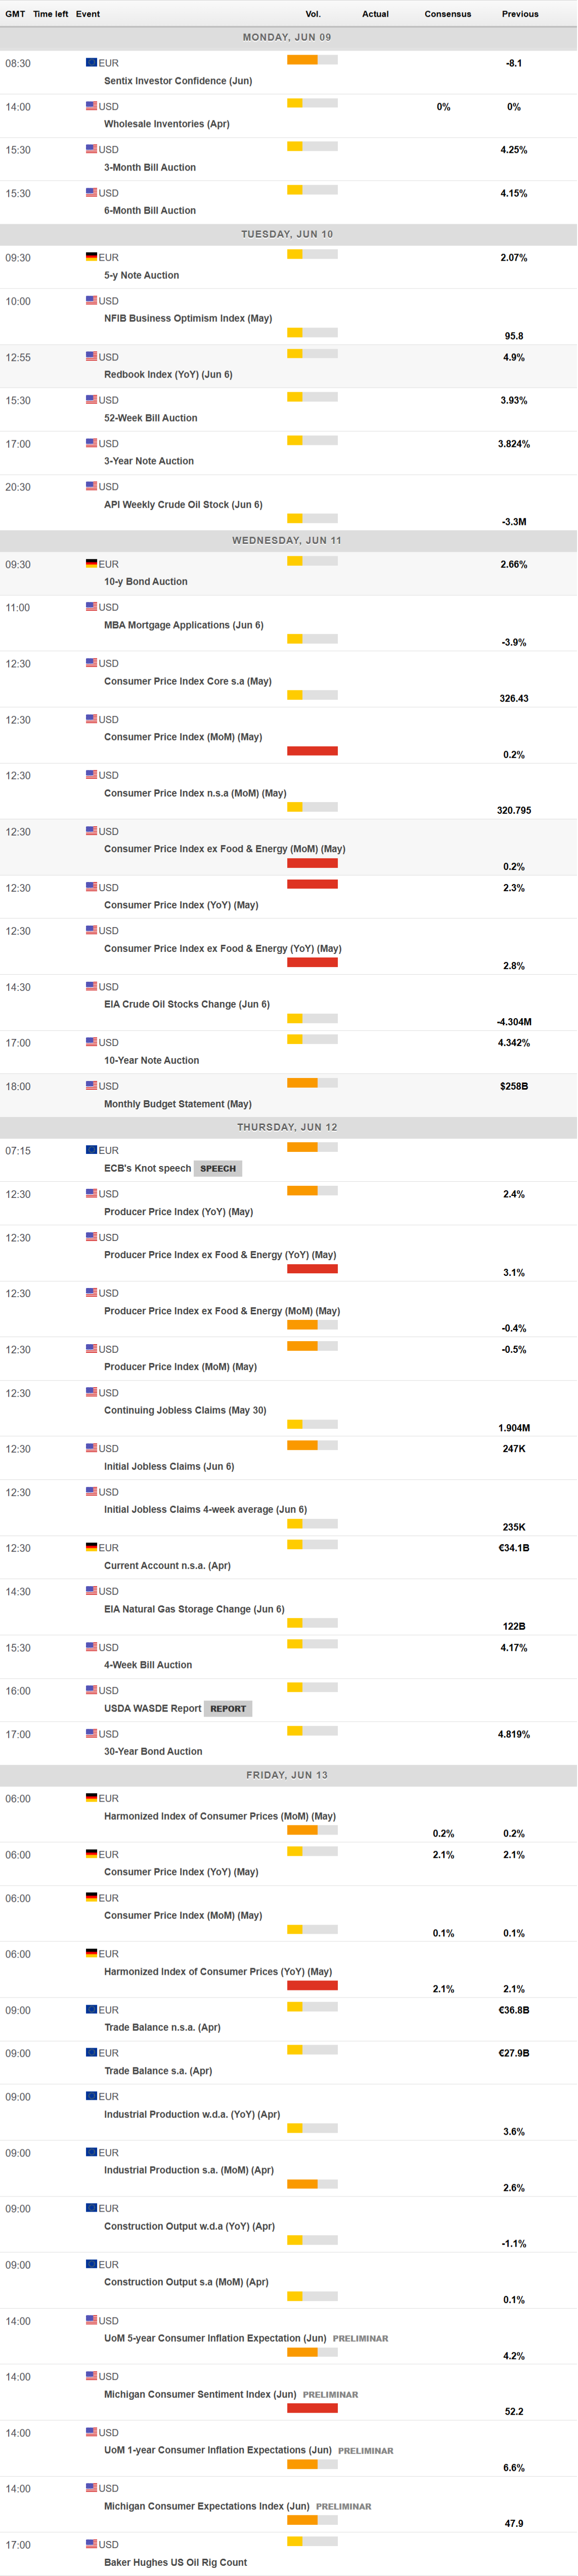Select the GMT time zone header
Screen dimensions: 578x2576
pyautogui.click(x=15, y=14)
